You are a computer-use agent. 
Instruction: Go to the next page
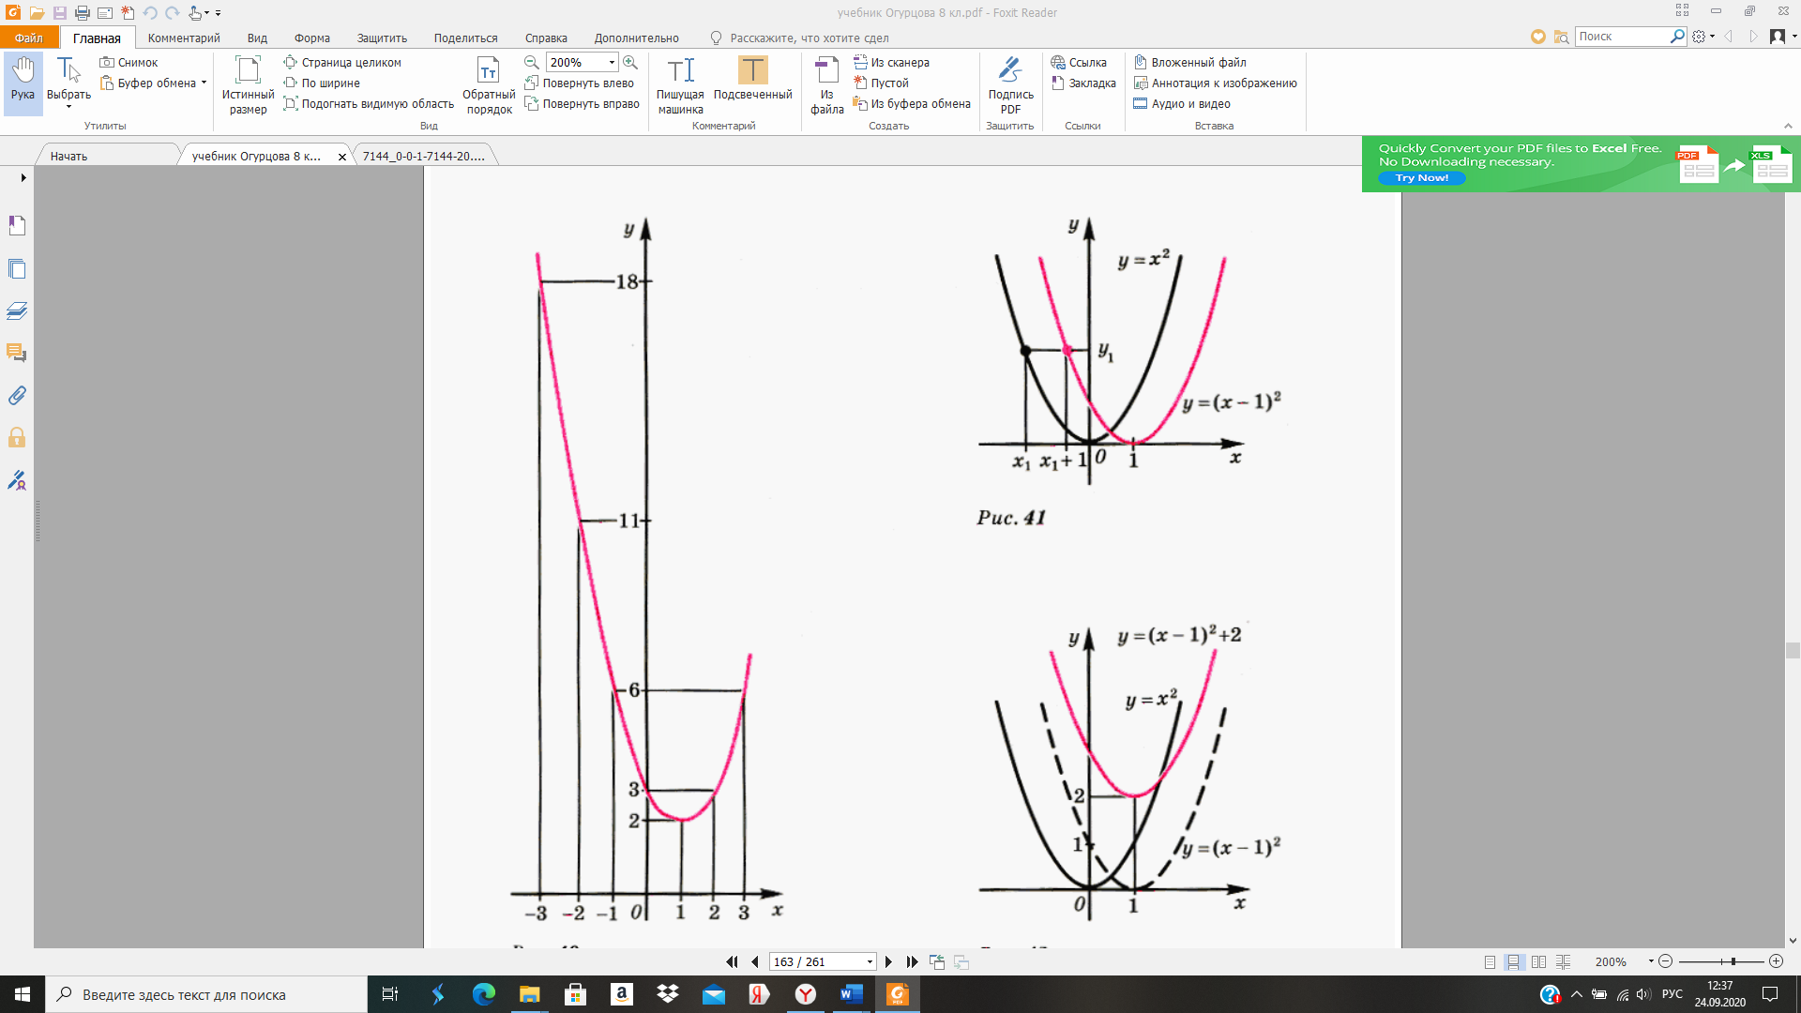pos(888,961)
